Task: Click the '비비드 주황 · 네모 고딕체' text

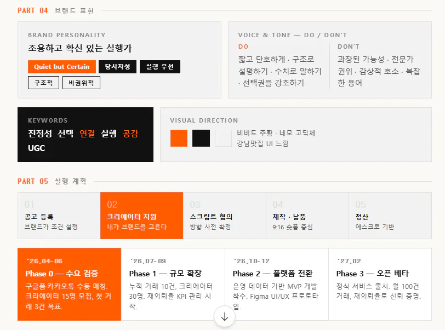Action: click(x=276, y=133)
